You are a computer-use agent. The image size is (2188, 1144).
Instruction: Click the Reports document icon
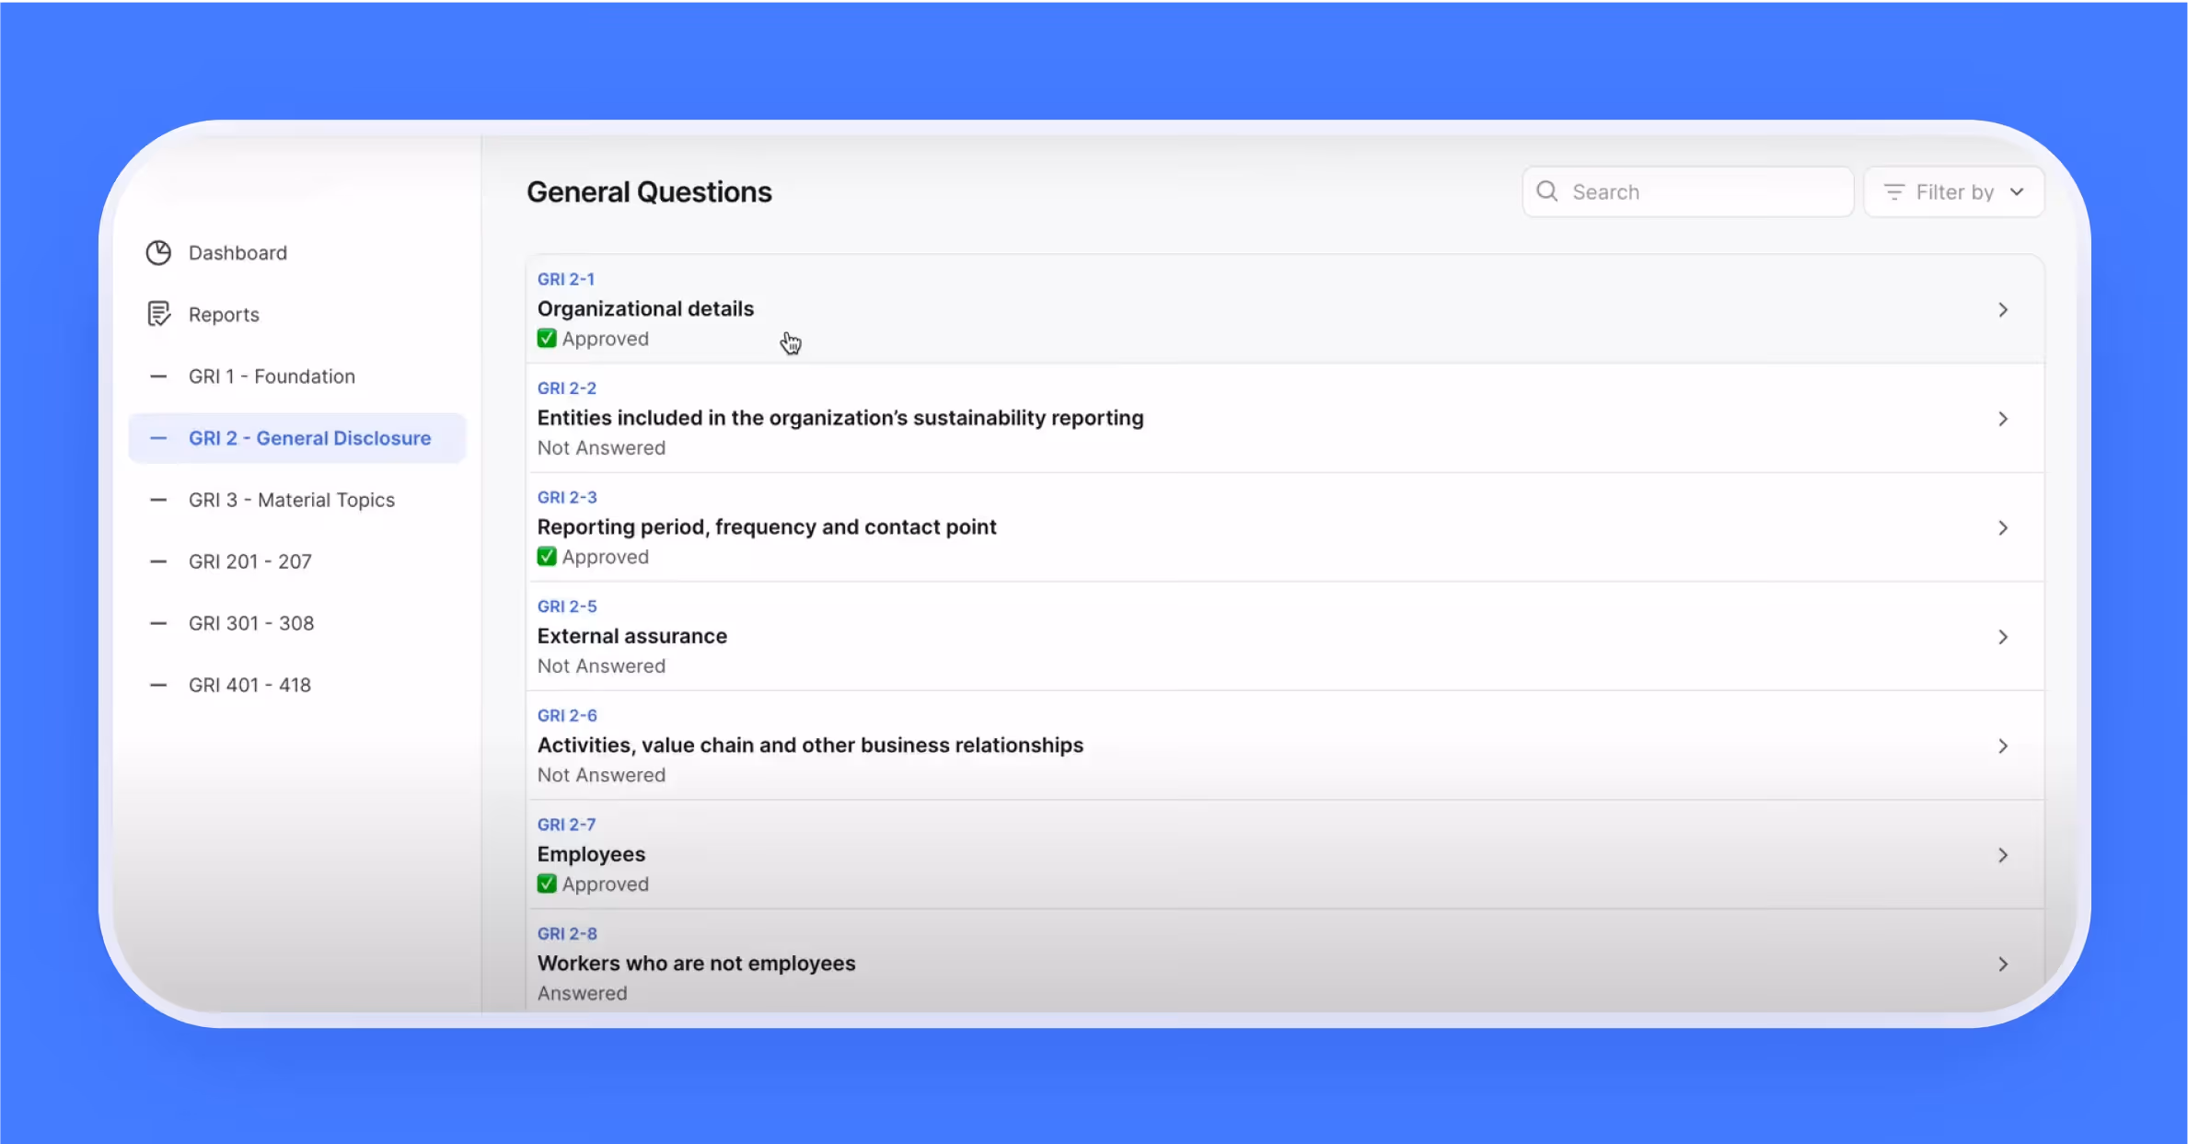pos(158,315)
